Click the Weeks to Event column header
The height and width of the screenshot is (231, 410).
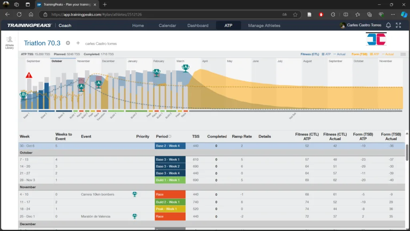(64, 136)
